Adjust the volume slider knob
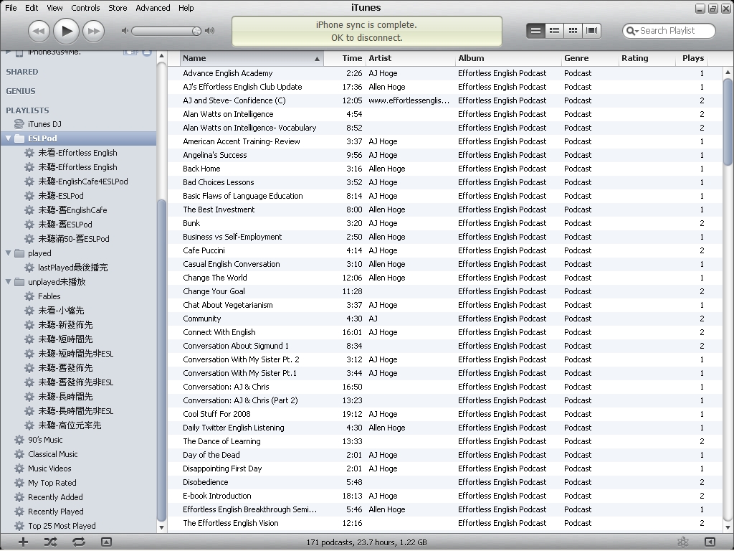The width and height of the screenshot is (734, 551). tap(196, 31)
